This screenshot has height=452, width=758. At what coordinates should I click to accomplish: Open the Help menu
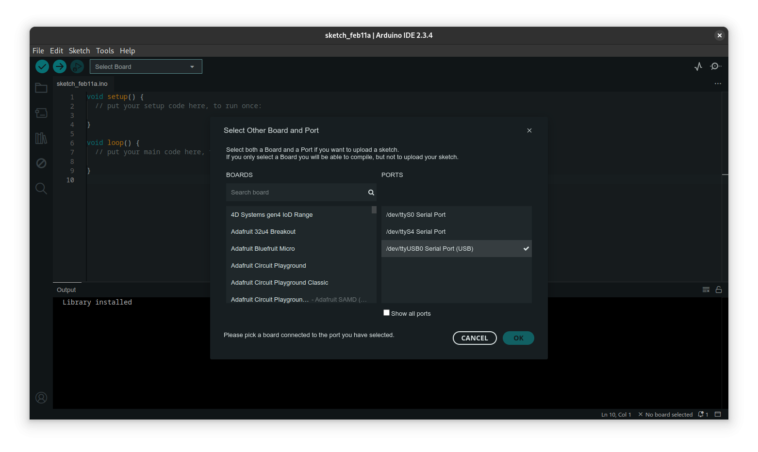(128, 50)
